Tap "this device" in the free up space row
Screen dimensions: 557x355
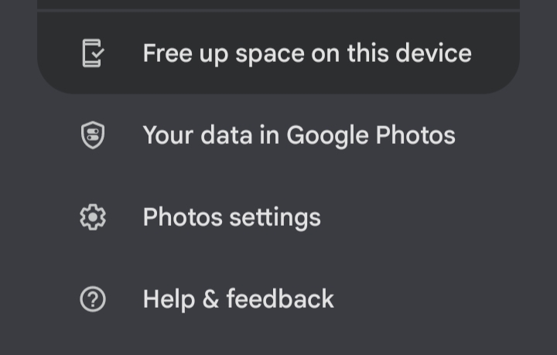tap(409, 53)
